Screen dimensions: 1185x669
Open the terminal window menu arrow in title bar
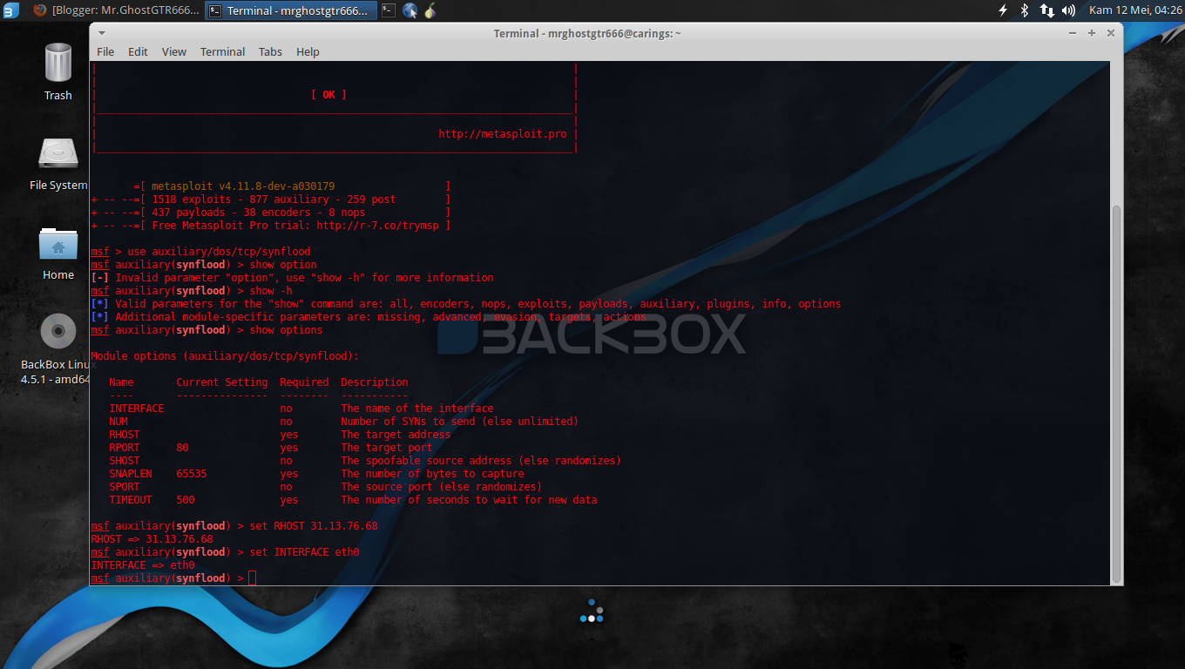pos(102,33)
